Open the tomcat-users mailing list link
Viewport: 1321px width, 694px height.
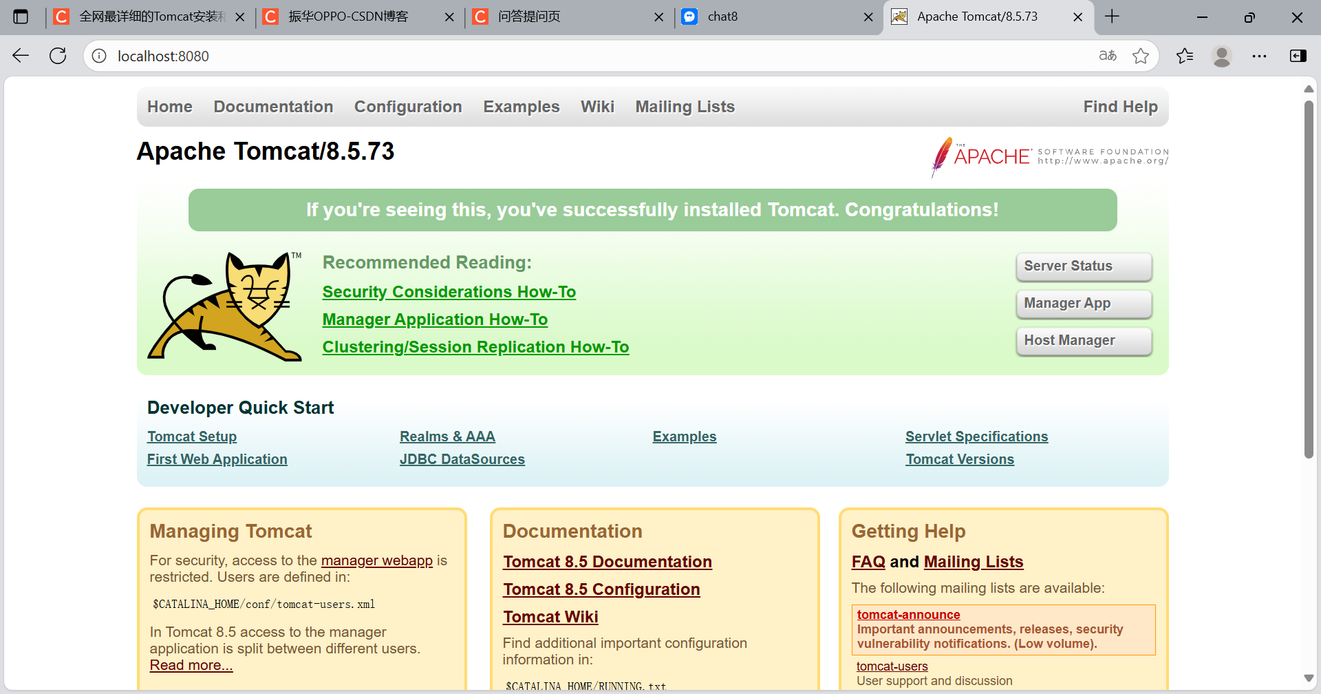(892, 666)
